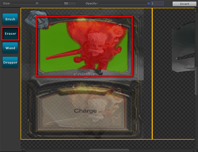
Task: Select the Brush tool
Action: 10,19
